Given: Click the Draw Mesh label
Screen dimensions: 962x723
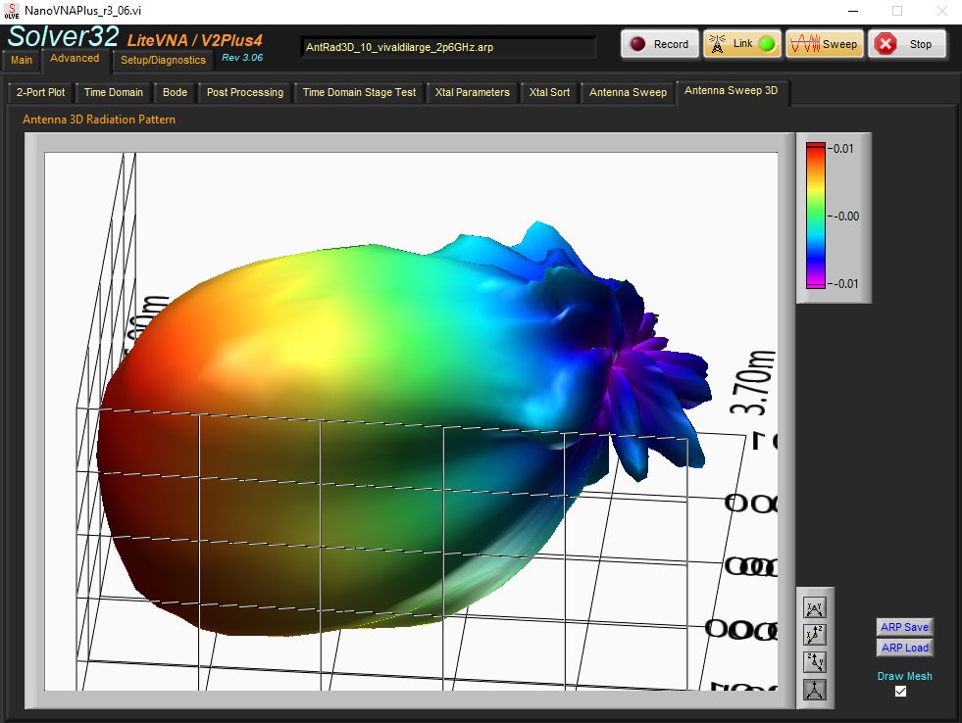Looking at the screenshot, I should pos(904,676).
